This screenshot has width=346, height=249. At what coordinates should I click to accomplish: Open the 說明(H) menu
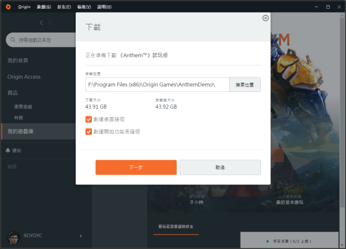coord(104,7)
